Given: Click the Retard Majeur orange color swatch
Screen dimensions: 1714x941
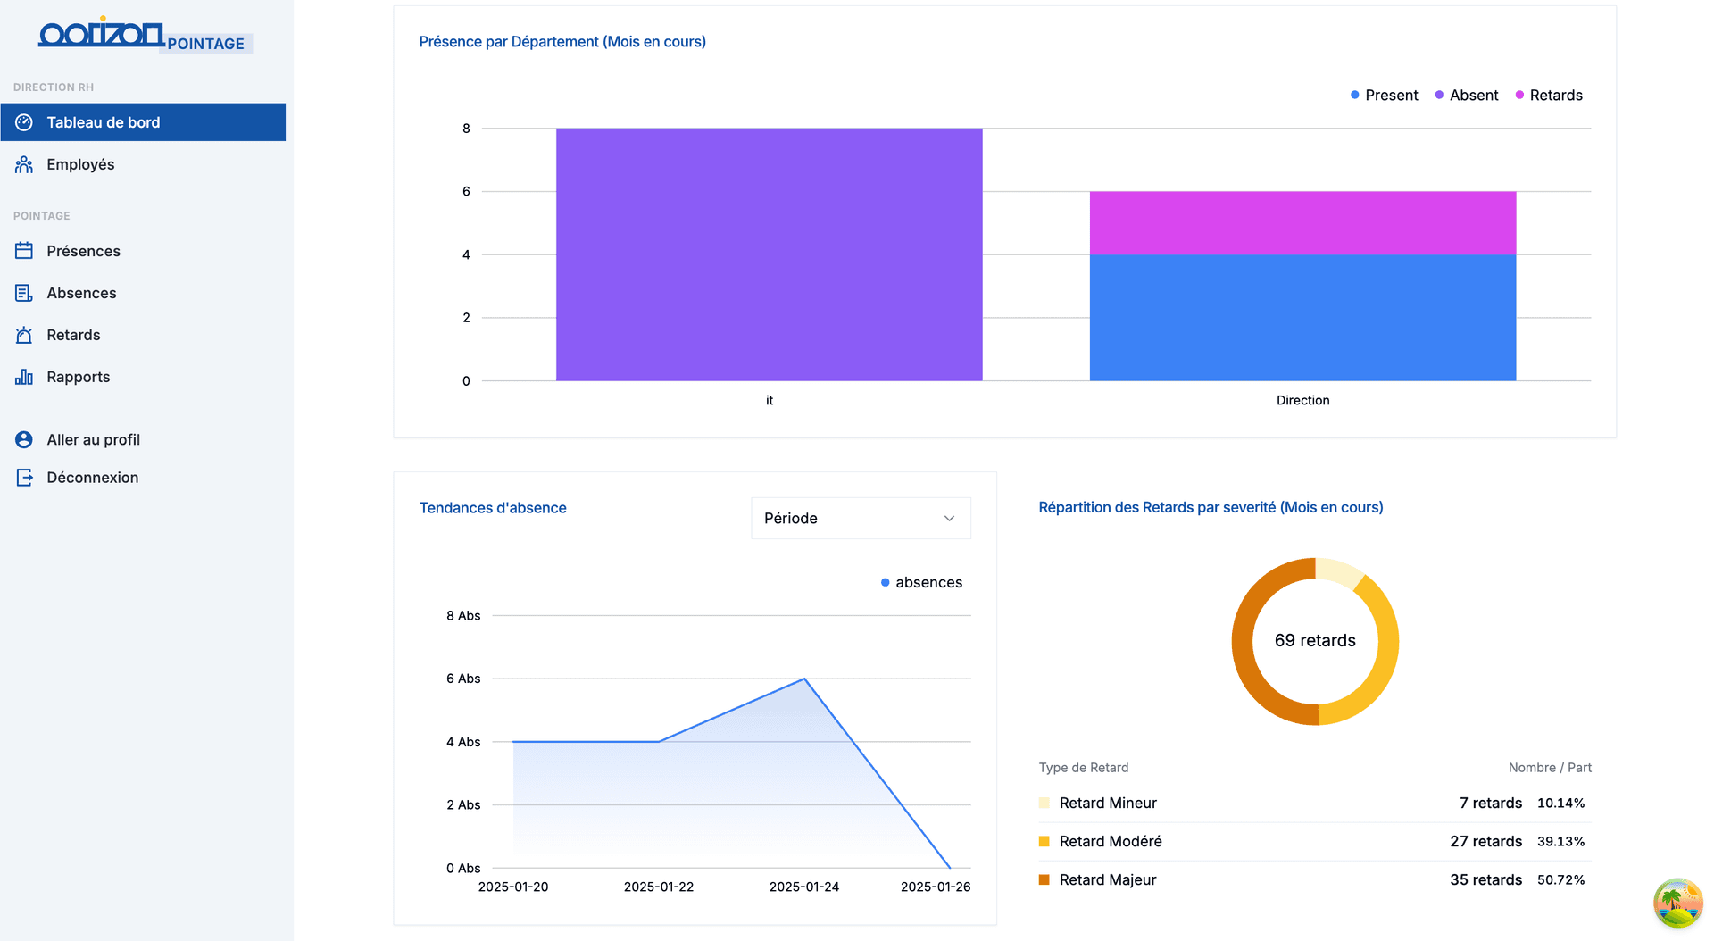Looking at the screenshot, I should click(1044, 880).
